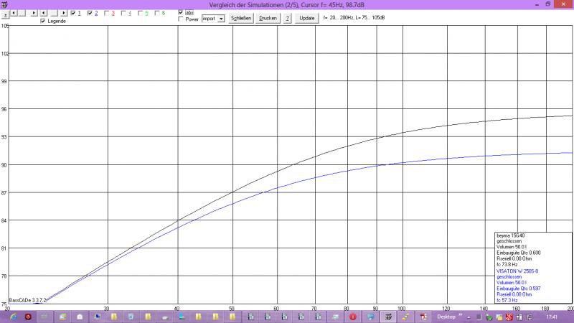This screenshot has width=574, height=323.
Task: Click legend text fc 57.3 Hz
Action: pyautogui.click(x=507, y=300)
